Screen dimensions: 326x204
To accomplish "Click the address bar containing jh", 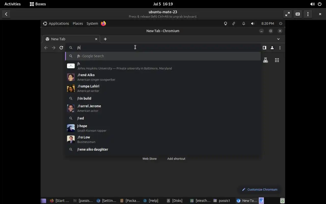I will click(x=163, y=48).
